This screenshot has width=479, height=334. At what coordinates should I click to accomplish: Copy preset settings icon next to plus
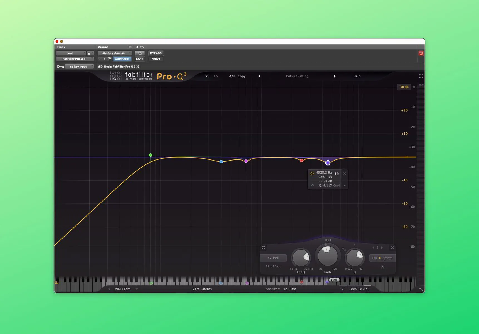110,59
